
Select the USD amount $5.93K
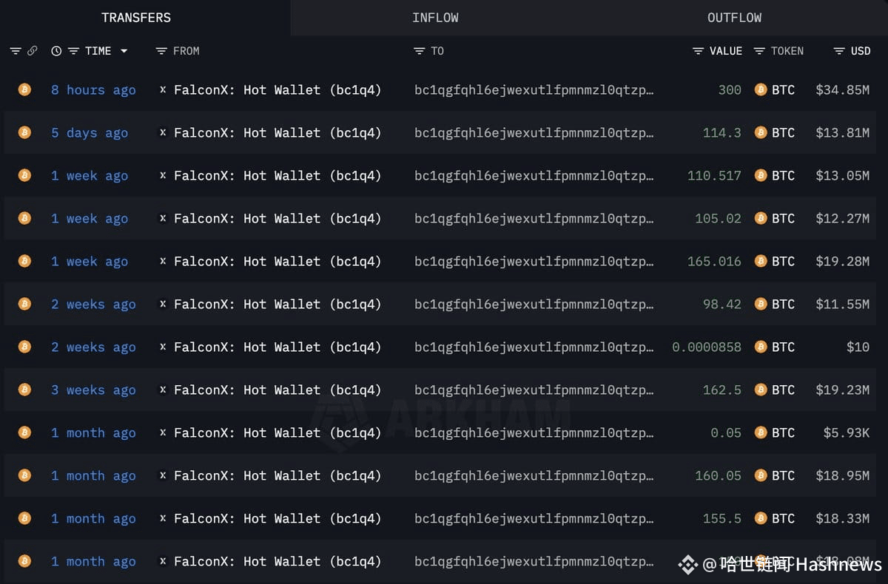(847, 432)
